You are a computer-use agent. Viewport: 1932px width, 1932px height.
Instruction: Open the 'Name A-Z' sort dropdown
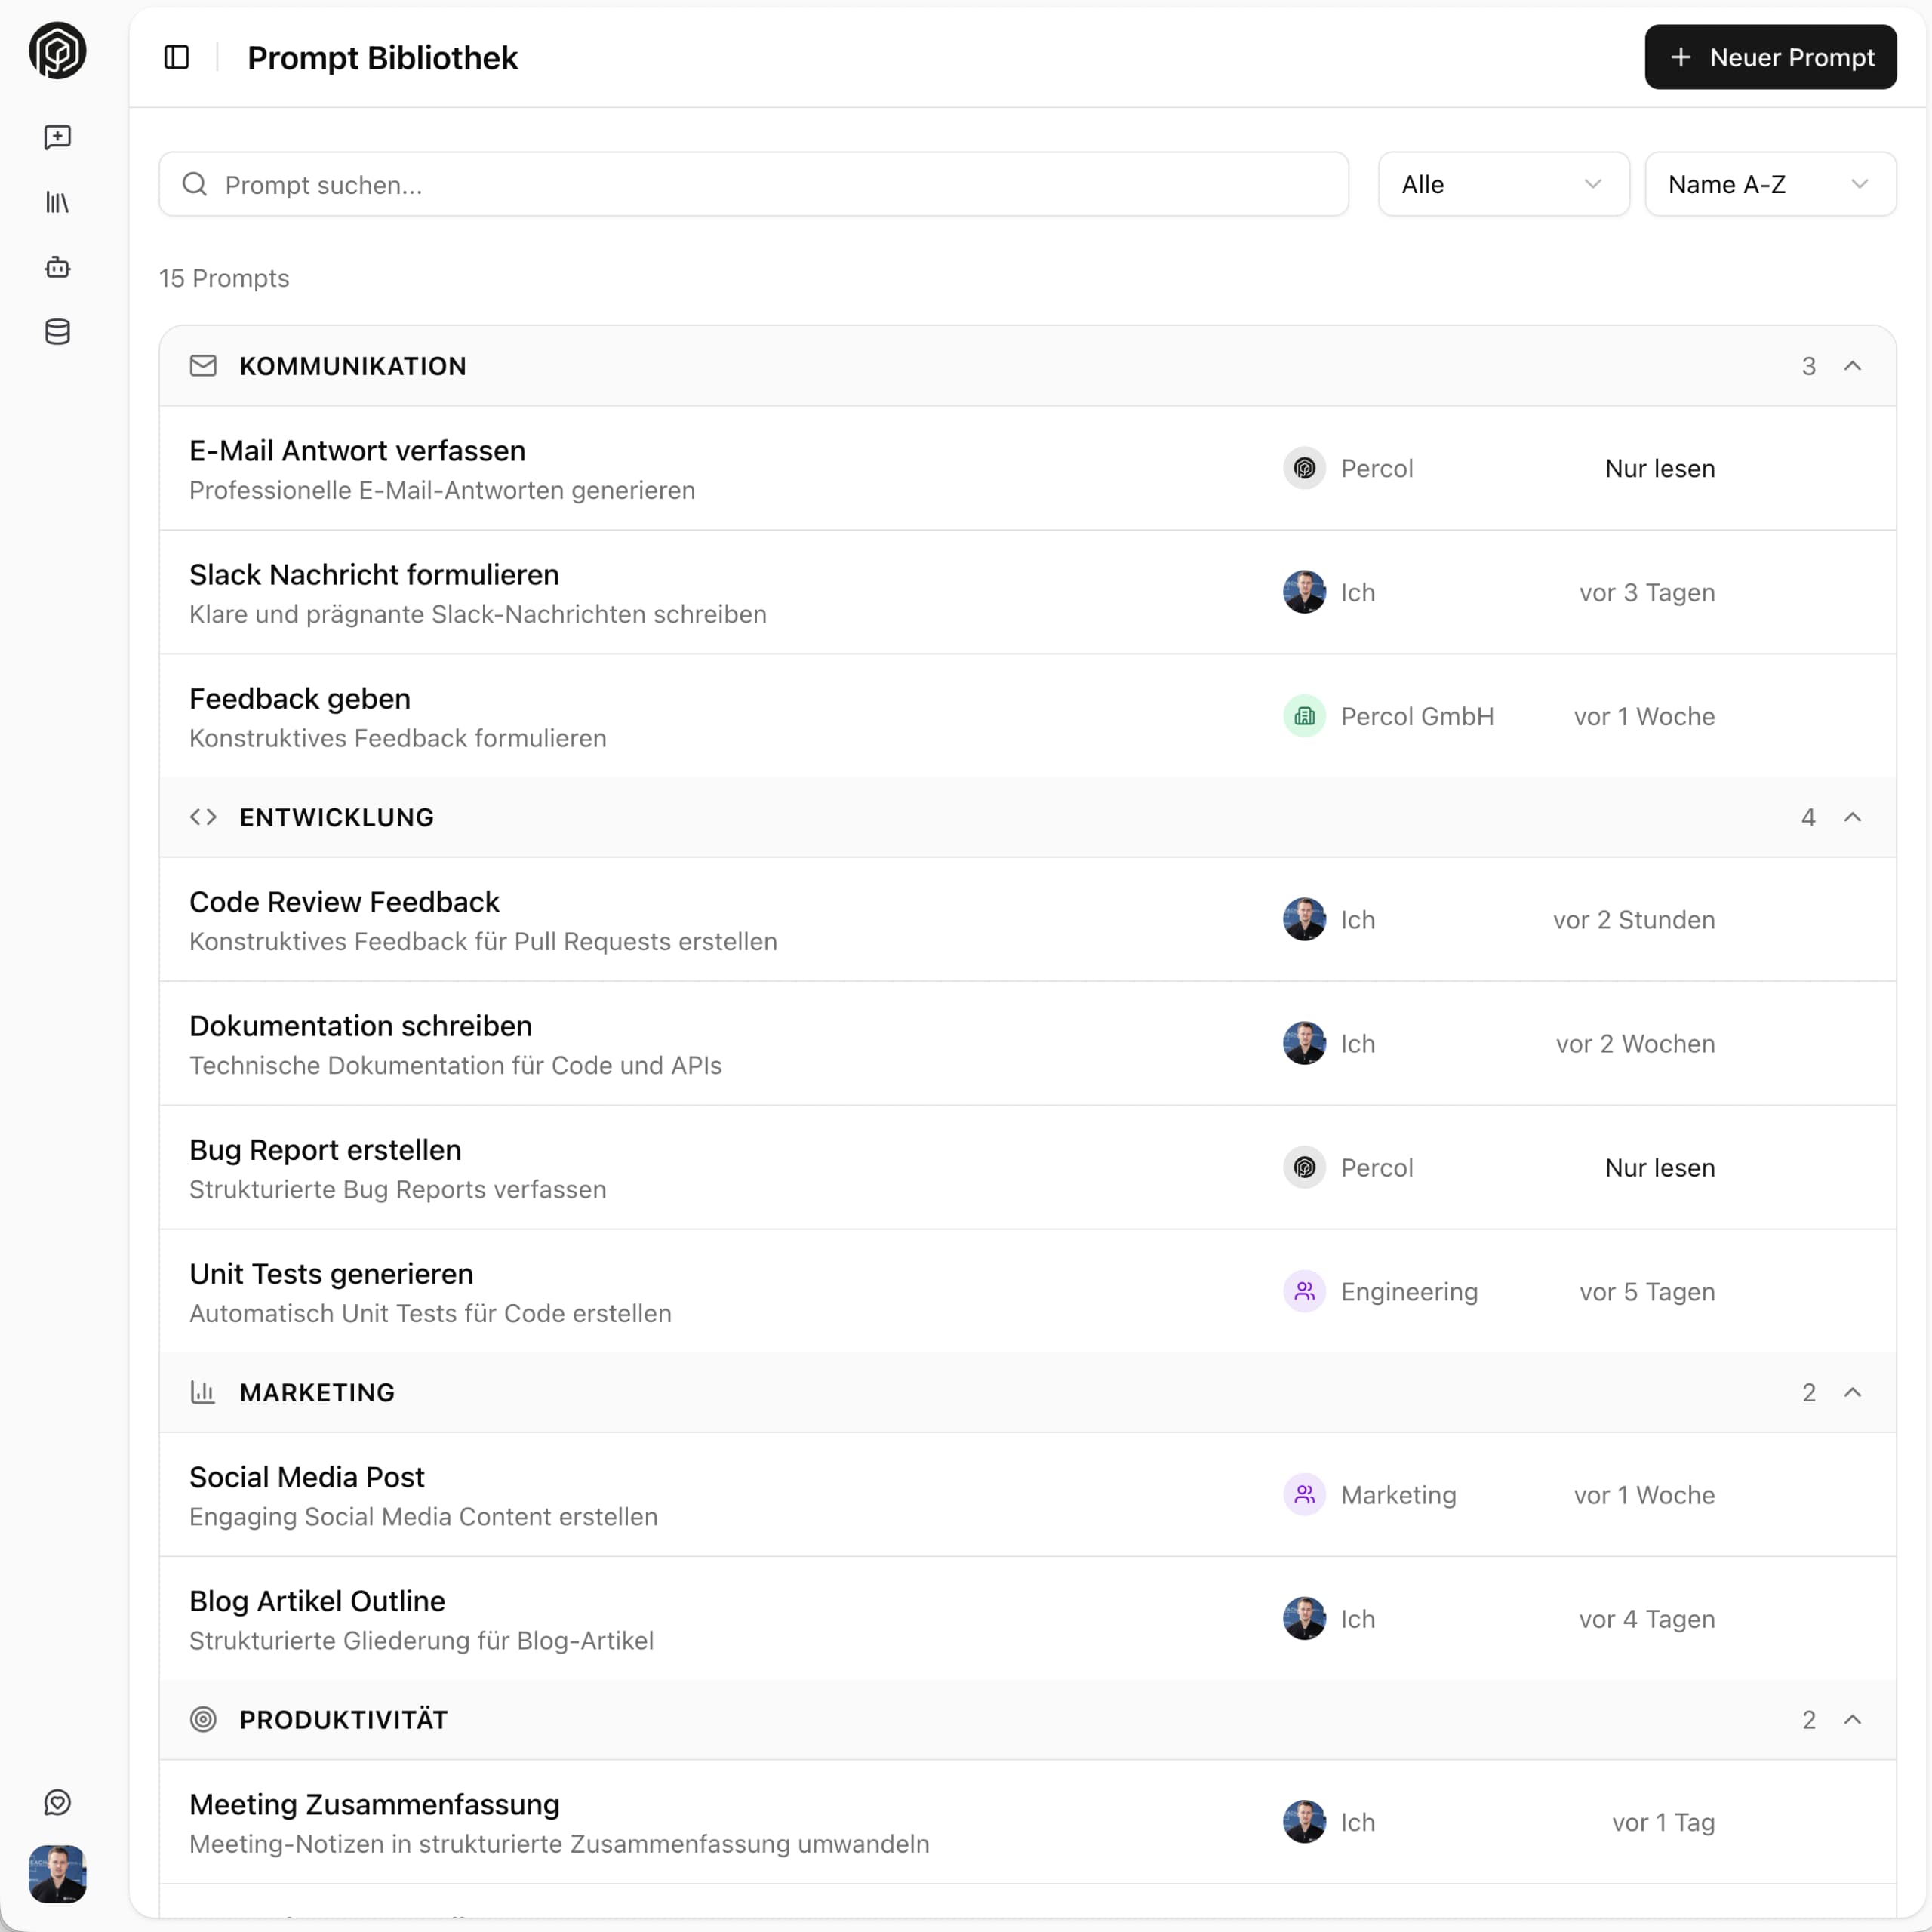coord(1769,184)
